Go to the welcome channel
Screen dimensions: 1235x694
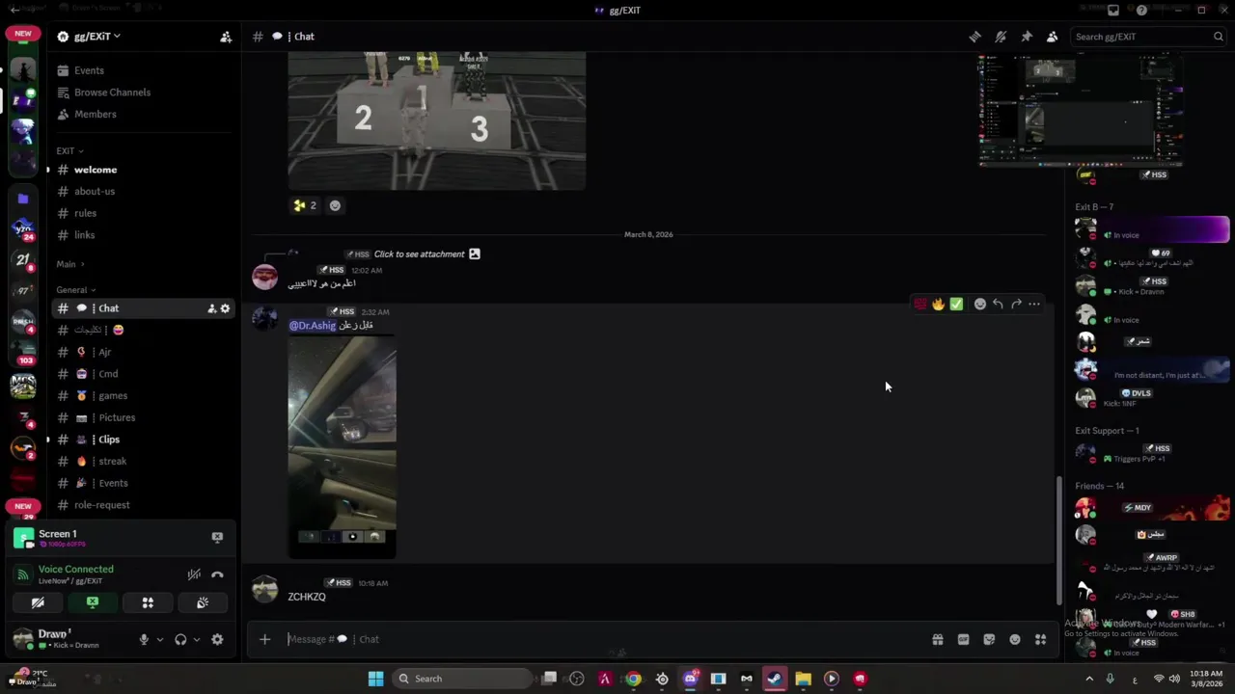pyautogui.click(x=96, y=170)
